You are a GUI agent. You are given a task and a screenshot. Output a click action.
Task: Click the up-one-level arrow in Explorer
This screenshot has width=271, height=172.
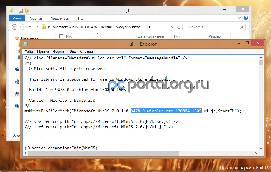click(37, 27)
